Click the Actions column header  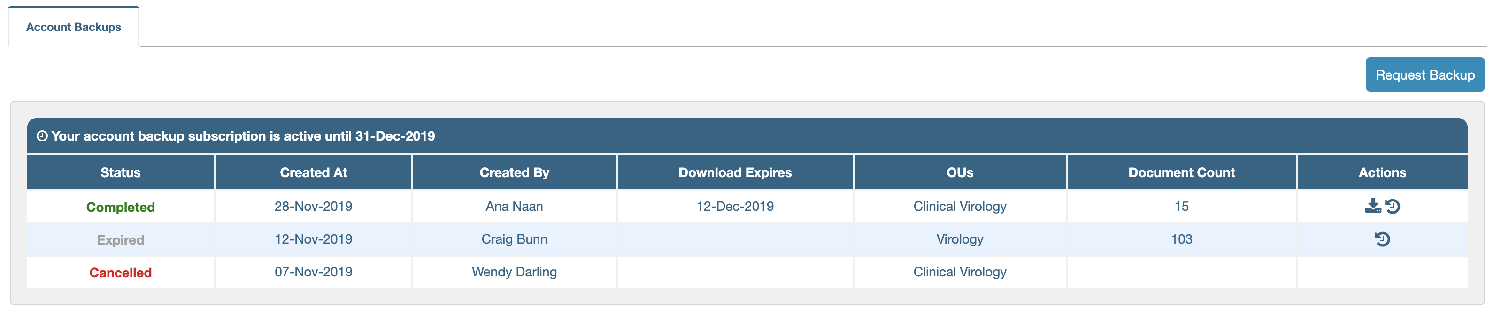(1381, 172)
